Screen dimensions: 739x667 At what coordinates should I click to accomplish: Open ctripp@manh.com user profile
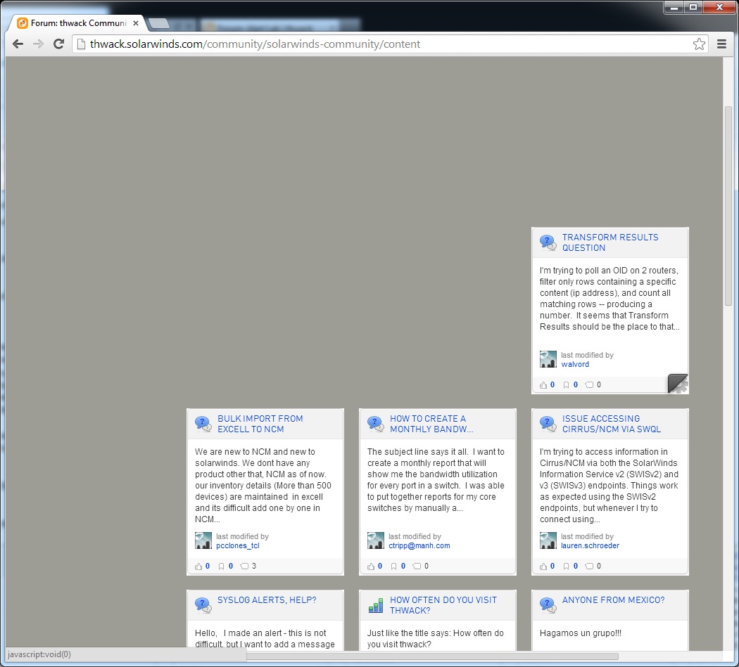pyautogui.click(x=419, y=545)
